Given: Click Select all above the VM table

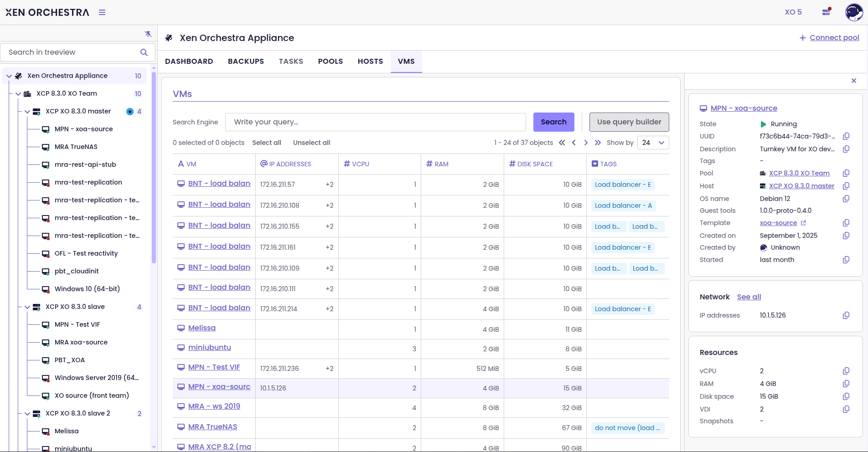Looking at the screenshot, I should [267, 143].
